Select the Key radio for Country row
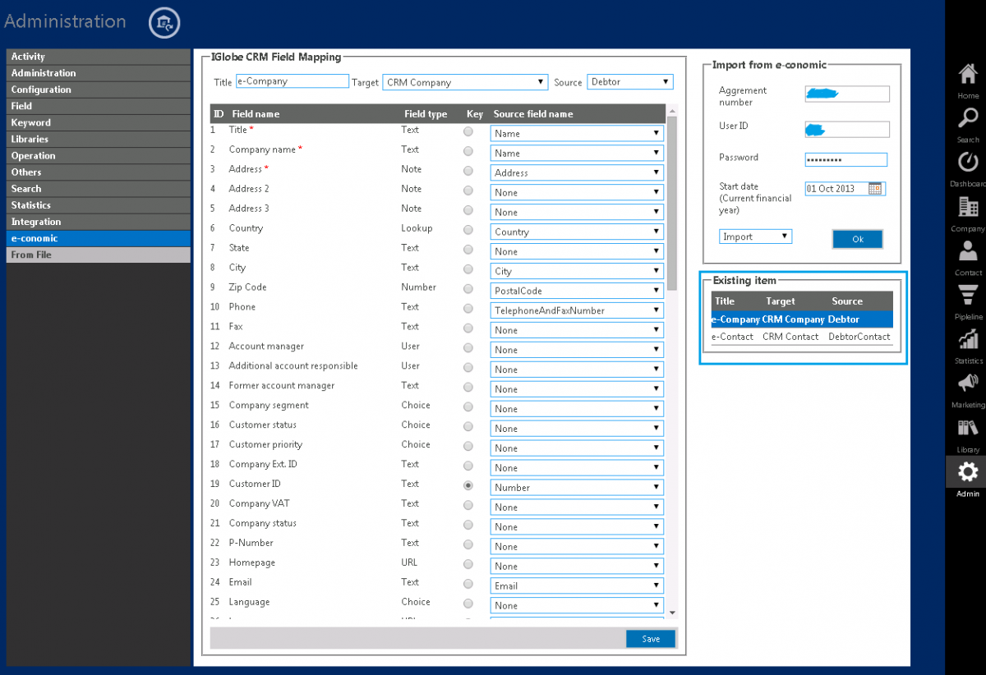This screenshot has height=675, width=986. click(x=468, y=230)
